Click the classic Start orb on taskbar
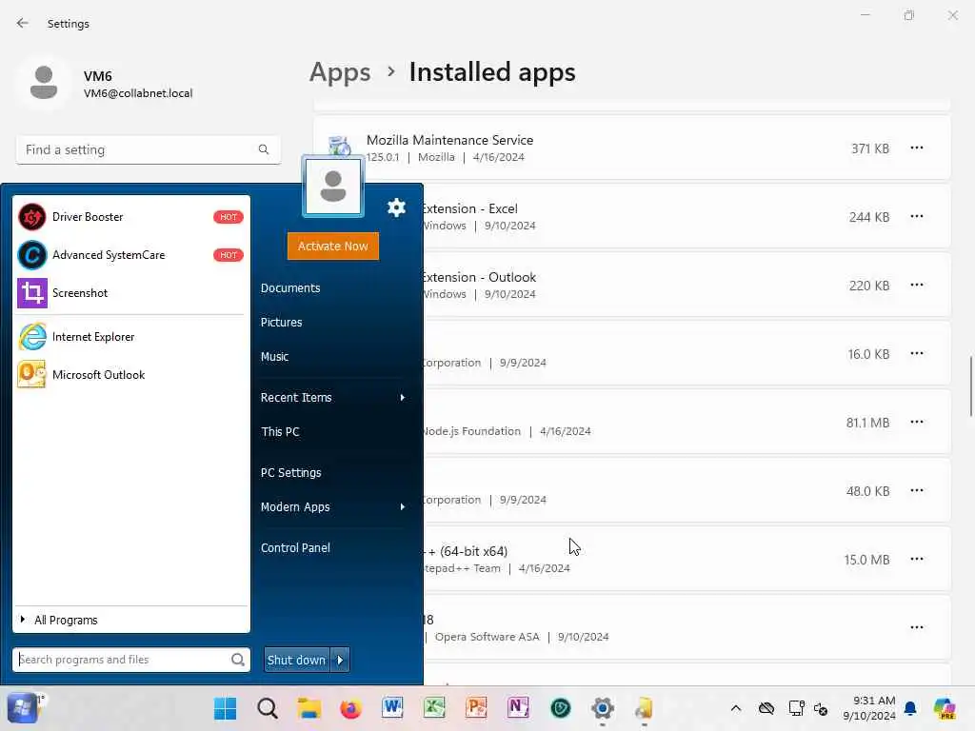Viewport: 975px width, 731px height. 22,708
